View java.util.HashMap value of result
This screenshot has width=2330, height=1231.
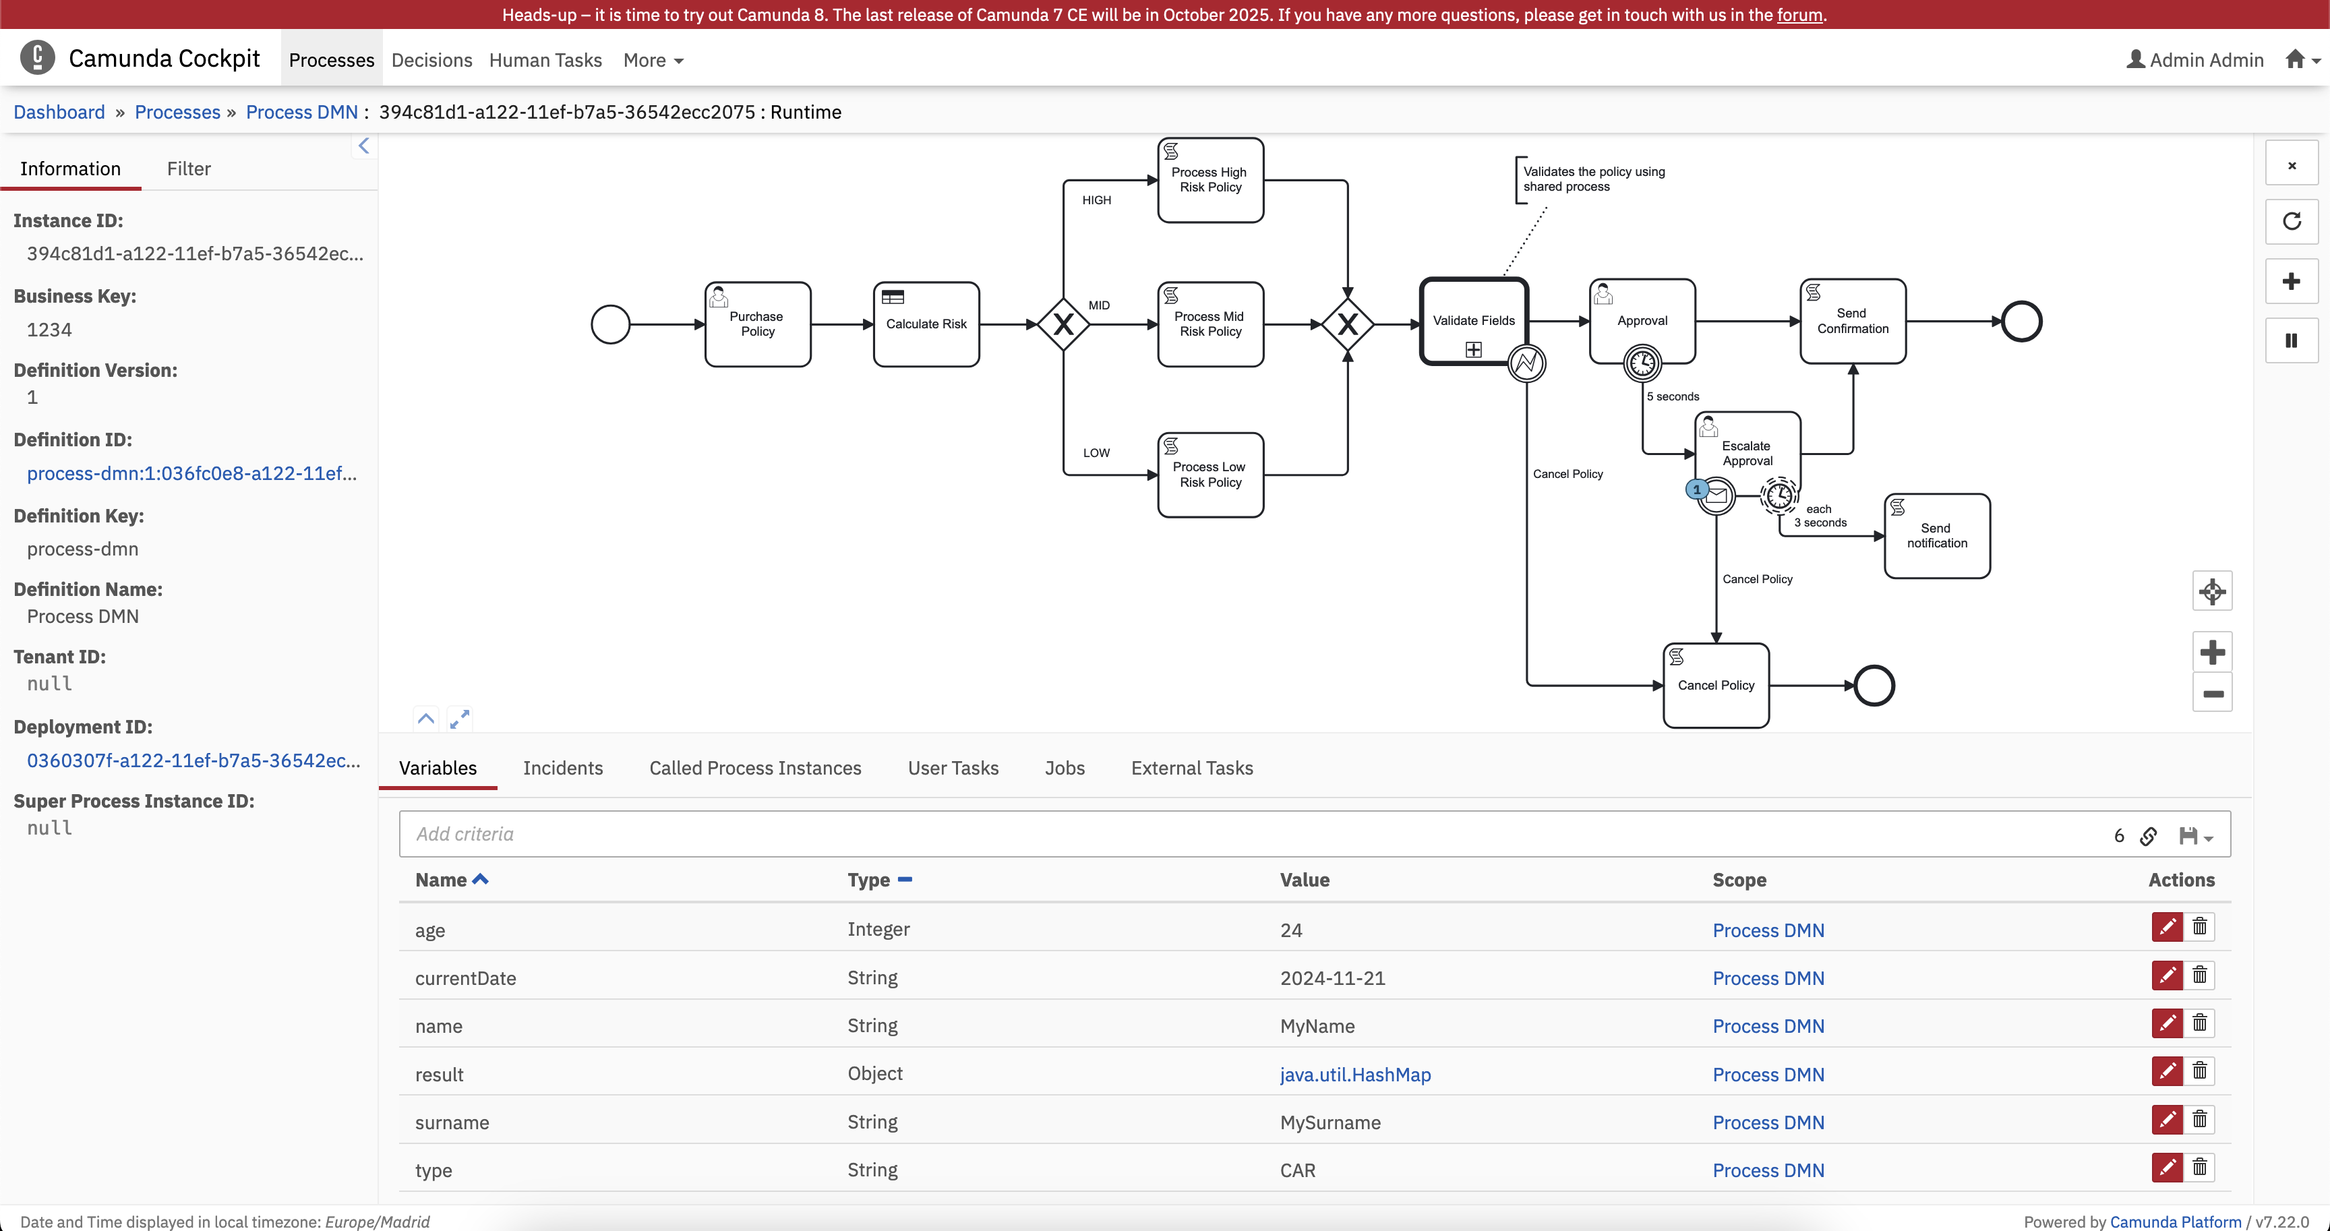[1355, 1075]
